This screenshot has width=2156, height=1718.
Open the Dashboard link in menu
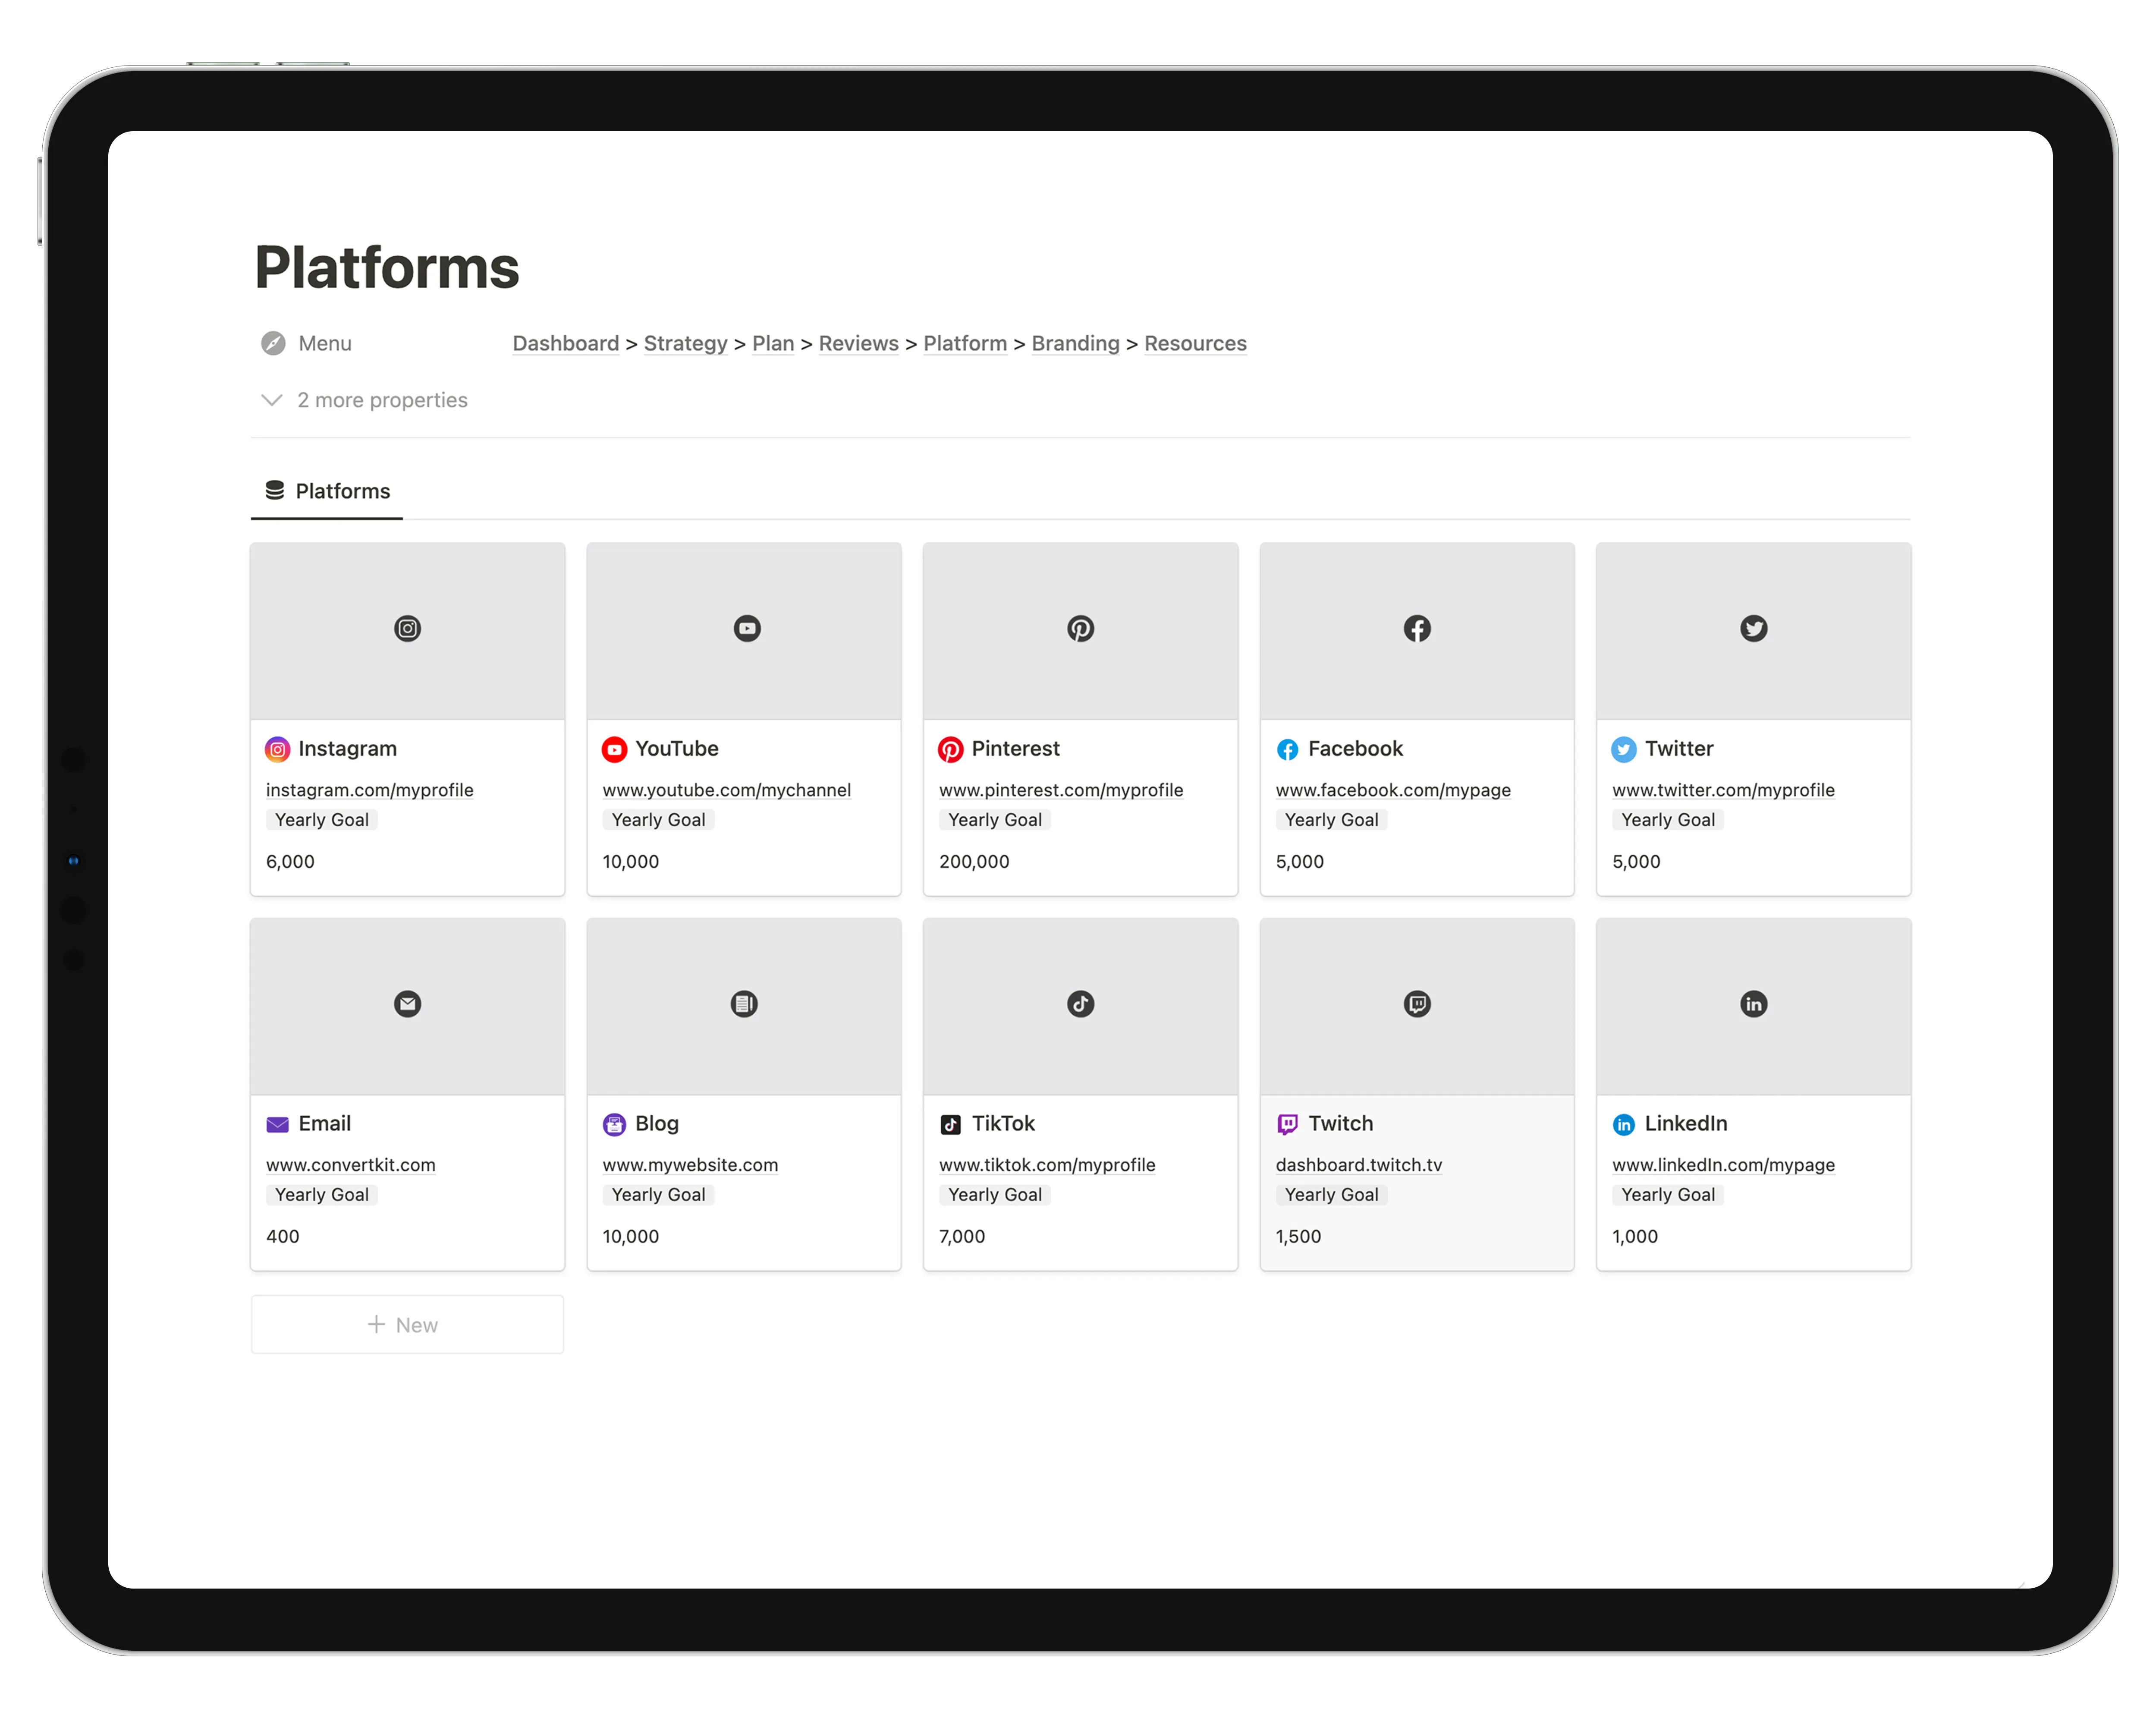[565, 343]
